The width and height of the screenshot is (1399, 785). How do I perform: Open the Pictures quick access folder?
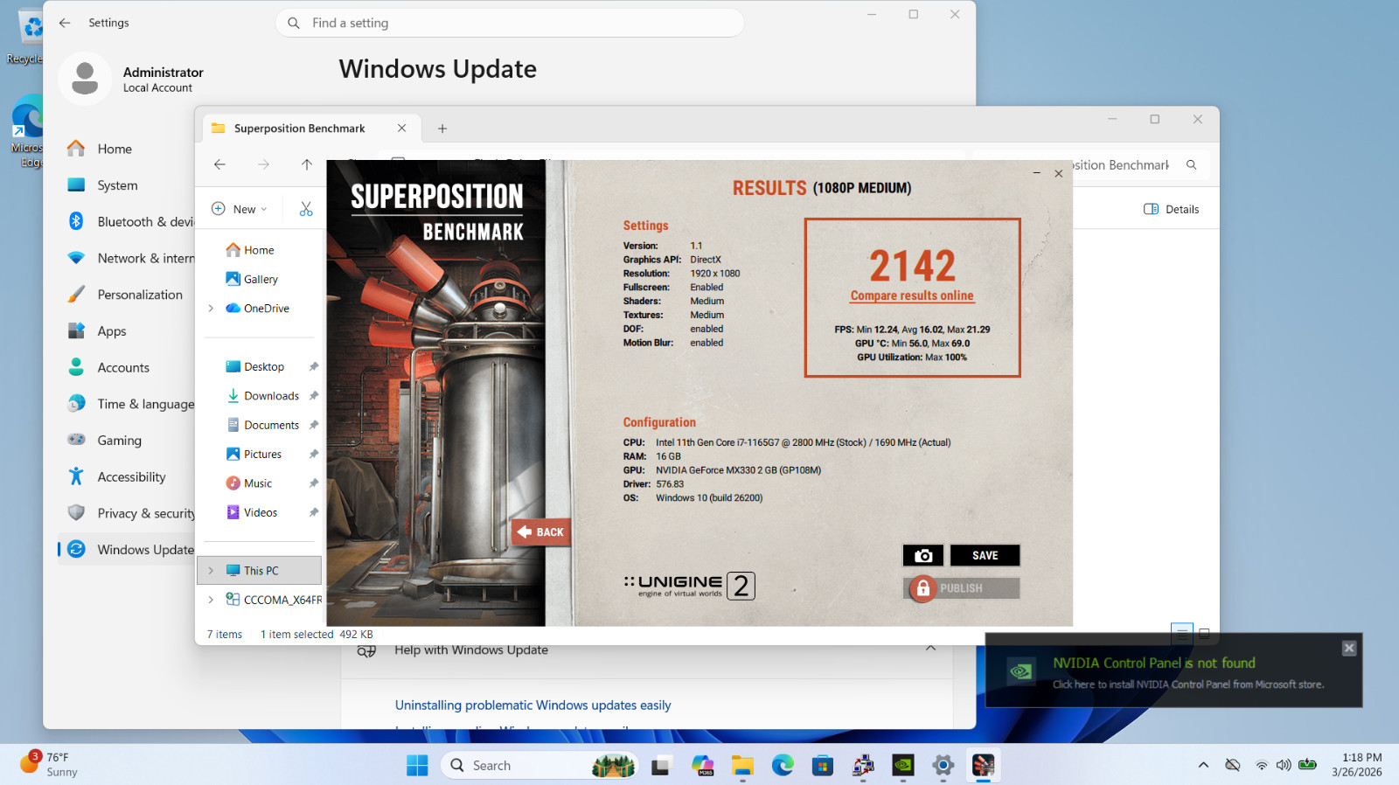(x=262, y=454)
